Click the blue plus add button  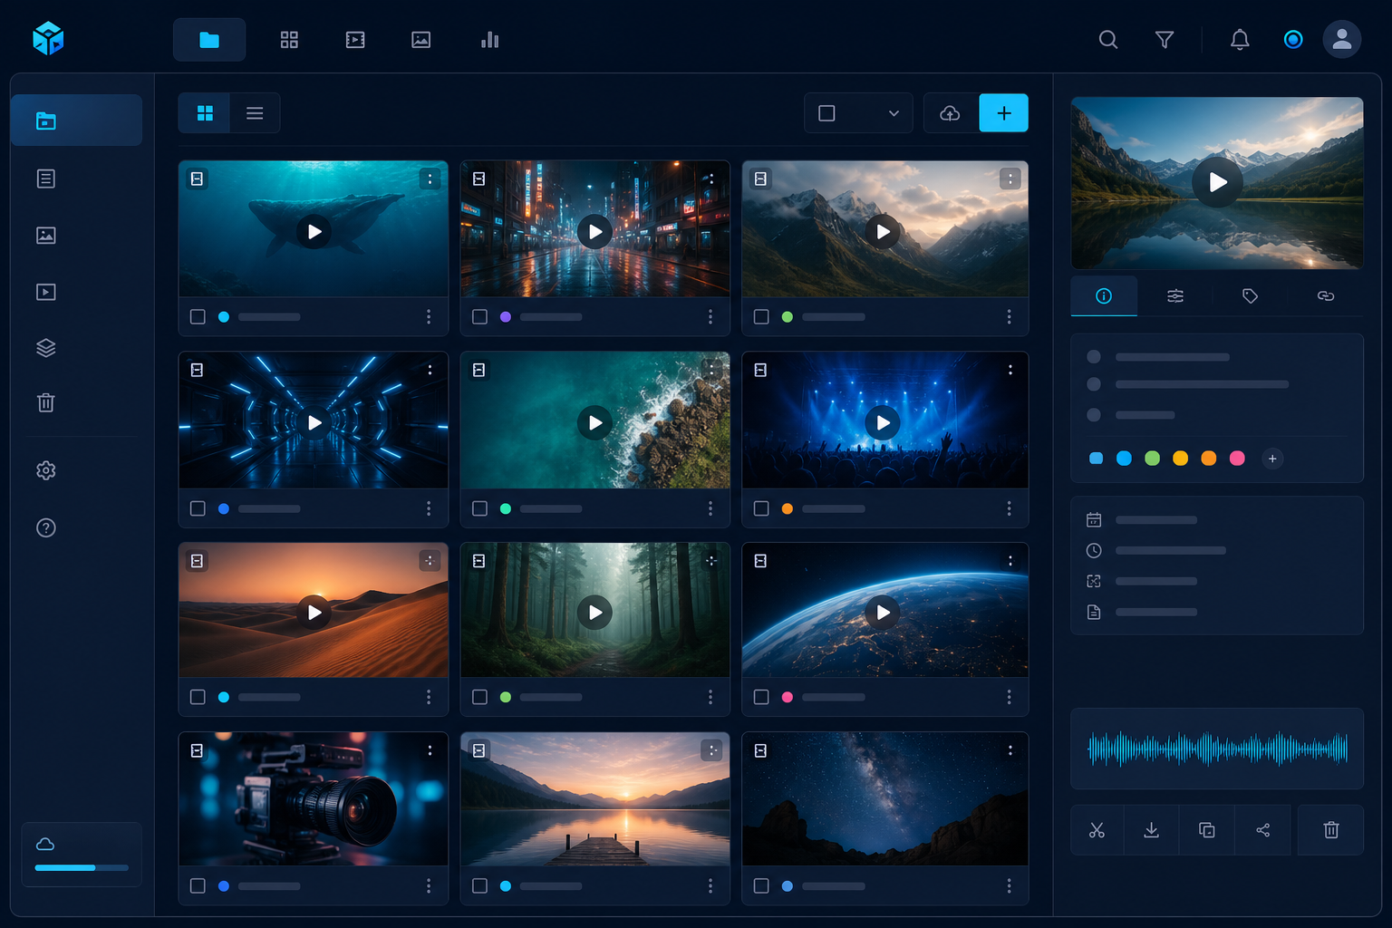point(1004,113)
